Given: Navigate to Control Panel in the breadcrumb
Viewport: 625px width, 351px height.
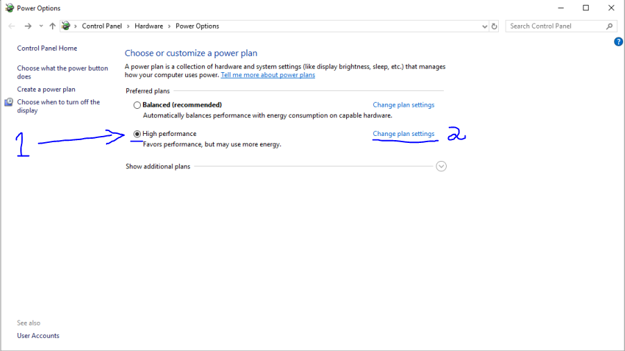Looking at the screenshot, I should [101, 26].
